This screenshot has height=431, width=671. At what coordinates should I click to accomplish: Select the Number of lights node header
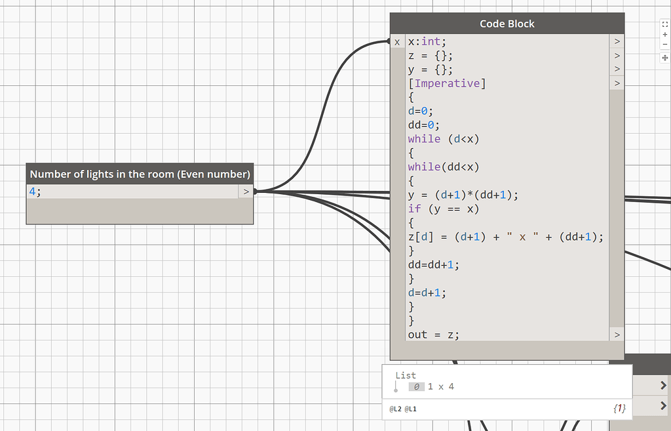pyautogui.click(x=139, y=174)
